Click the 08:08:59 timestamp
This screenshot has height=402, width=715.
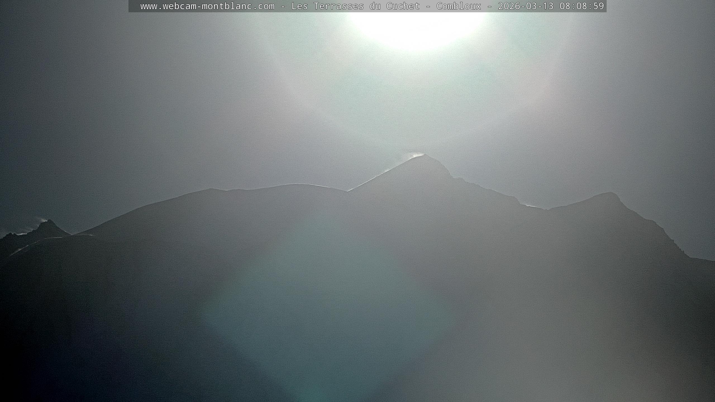coord(581,6)
